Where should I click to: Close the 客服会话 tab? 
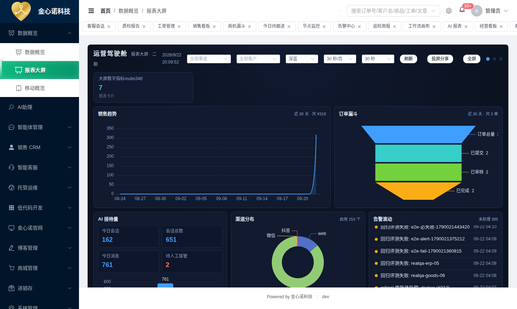109,27
